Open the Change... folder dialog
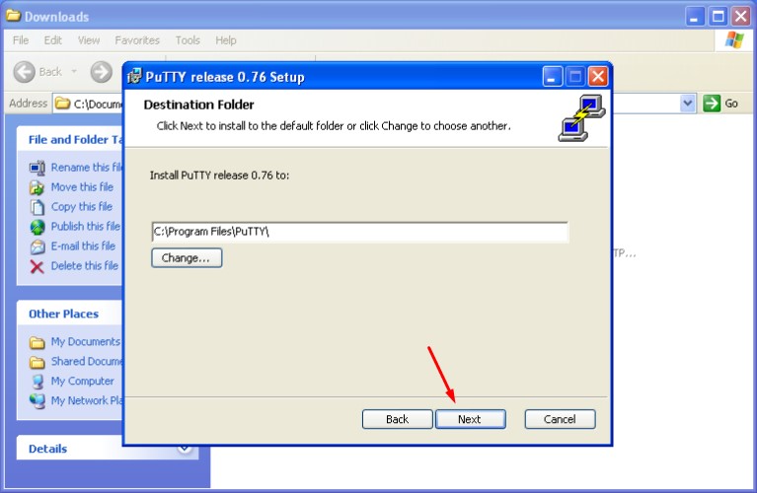 (187, 257)
